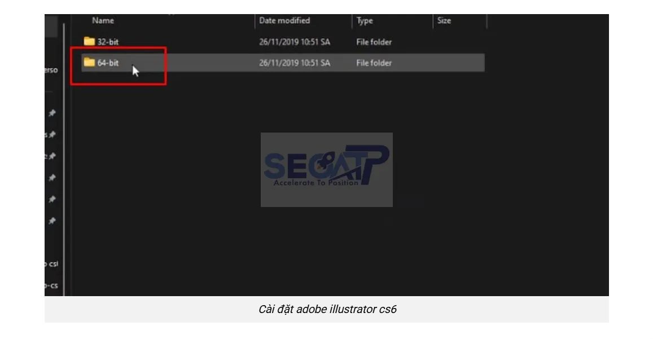Click the SEOATP watermark logo
This screenshot has height=339, width=653.
[x=326, y=169]
